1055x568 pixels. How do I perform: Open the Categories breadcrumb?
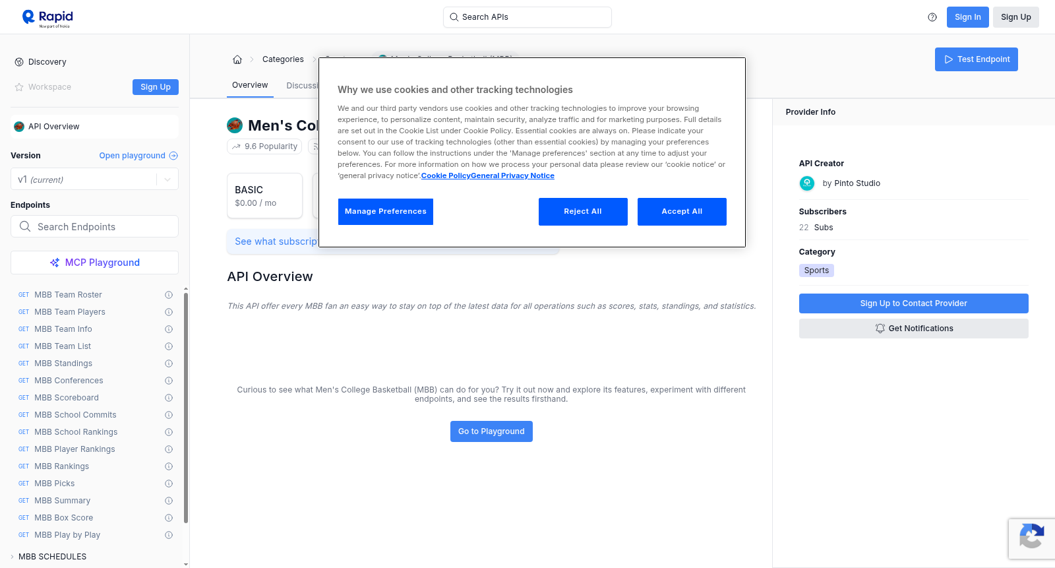pyautogui.click(x=283, y=59)
